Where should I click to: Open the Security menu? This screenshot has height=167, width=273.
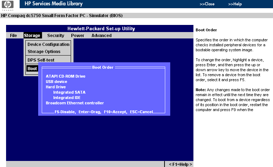point(56,36)
